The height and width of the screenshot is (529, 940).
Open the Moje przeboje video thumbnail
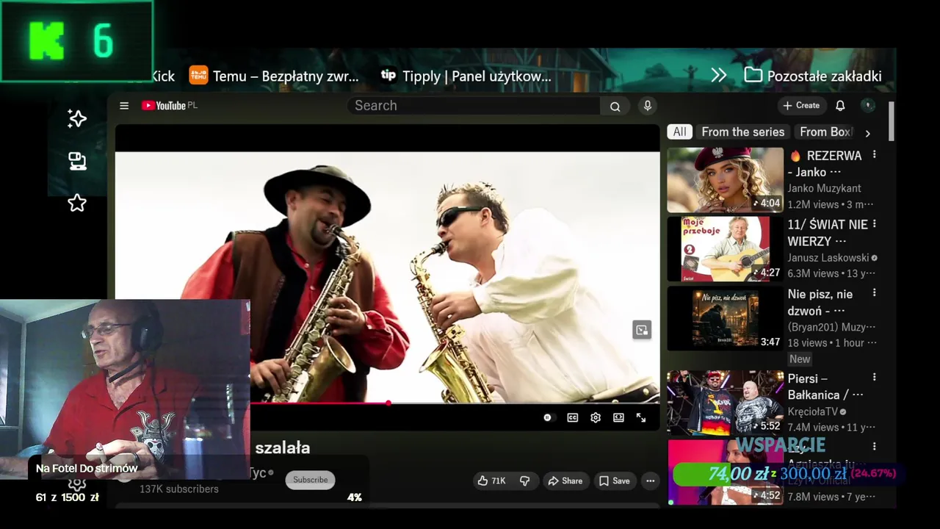click(x=725, y=249)
